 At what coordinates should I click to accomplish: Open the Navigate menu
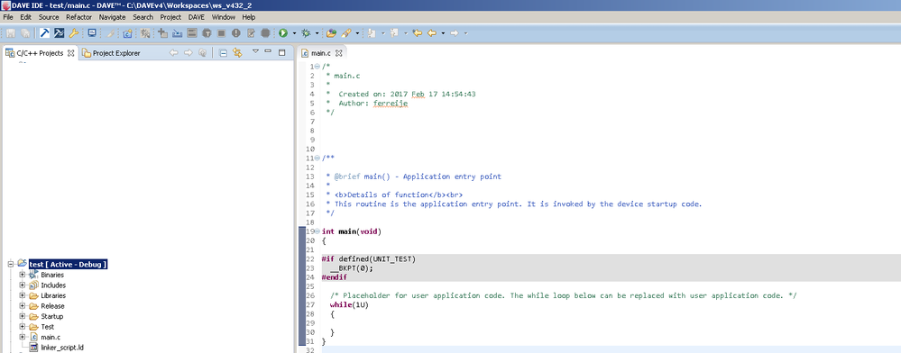tap(112, 17)
